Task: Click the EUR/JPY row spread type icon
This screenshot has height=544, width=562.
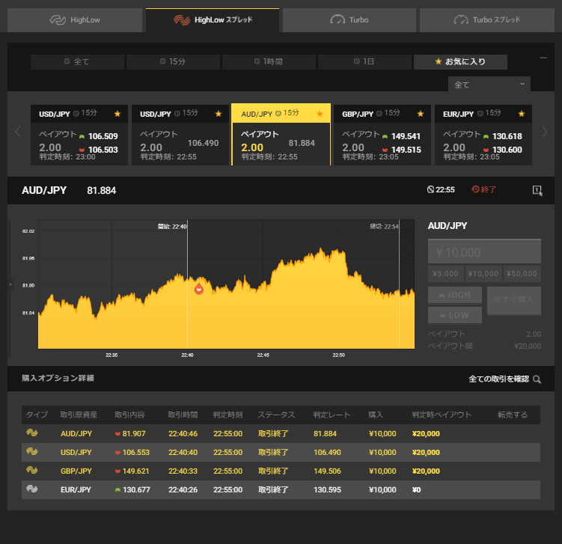Action: point(32,489)
